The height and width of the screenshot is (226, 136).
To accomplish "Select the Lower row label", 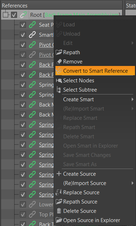I will (x=46, y=205).
